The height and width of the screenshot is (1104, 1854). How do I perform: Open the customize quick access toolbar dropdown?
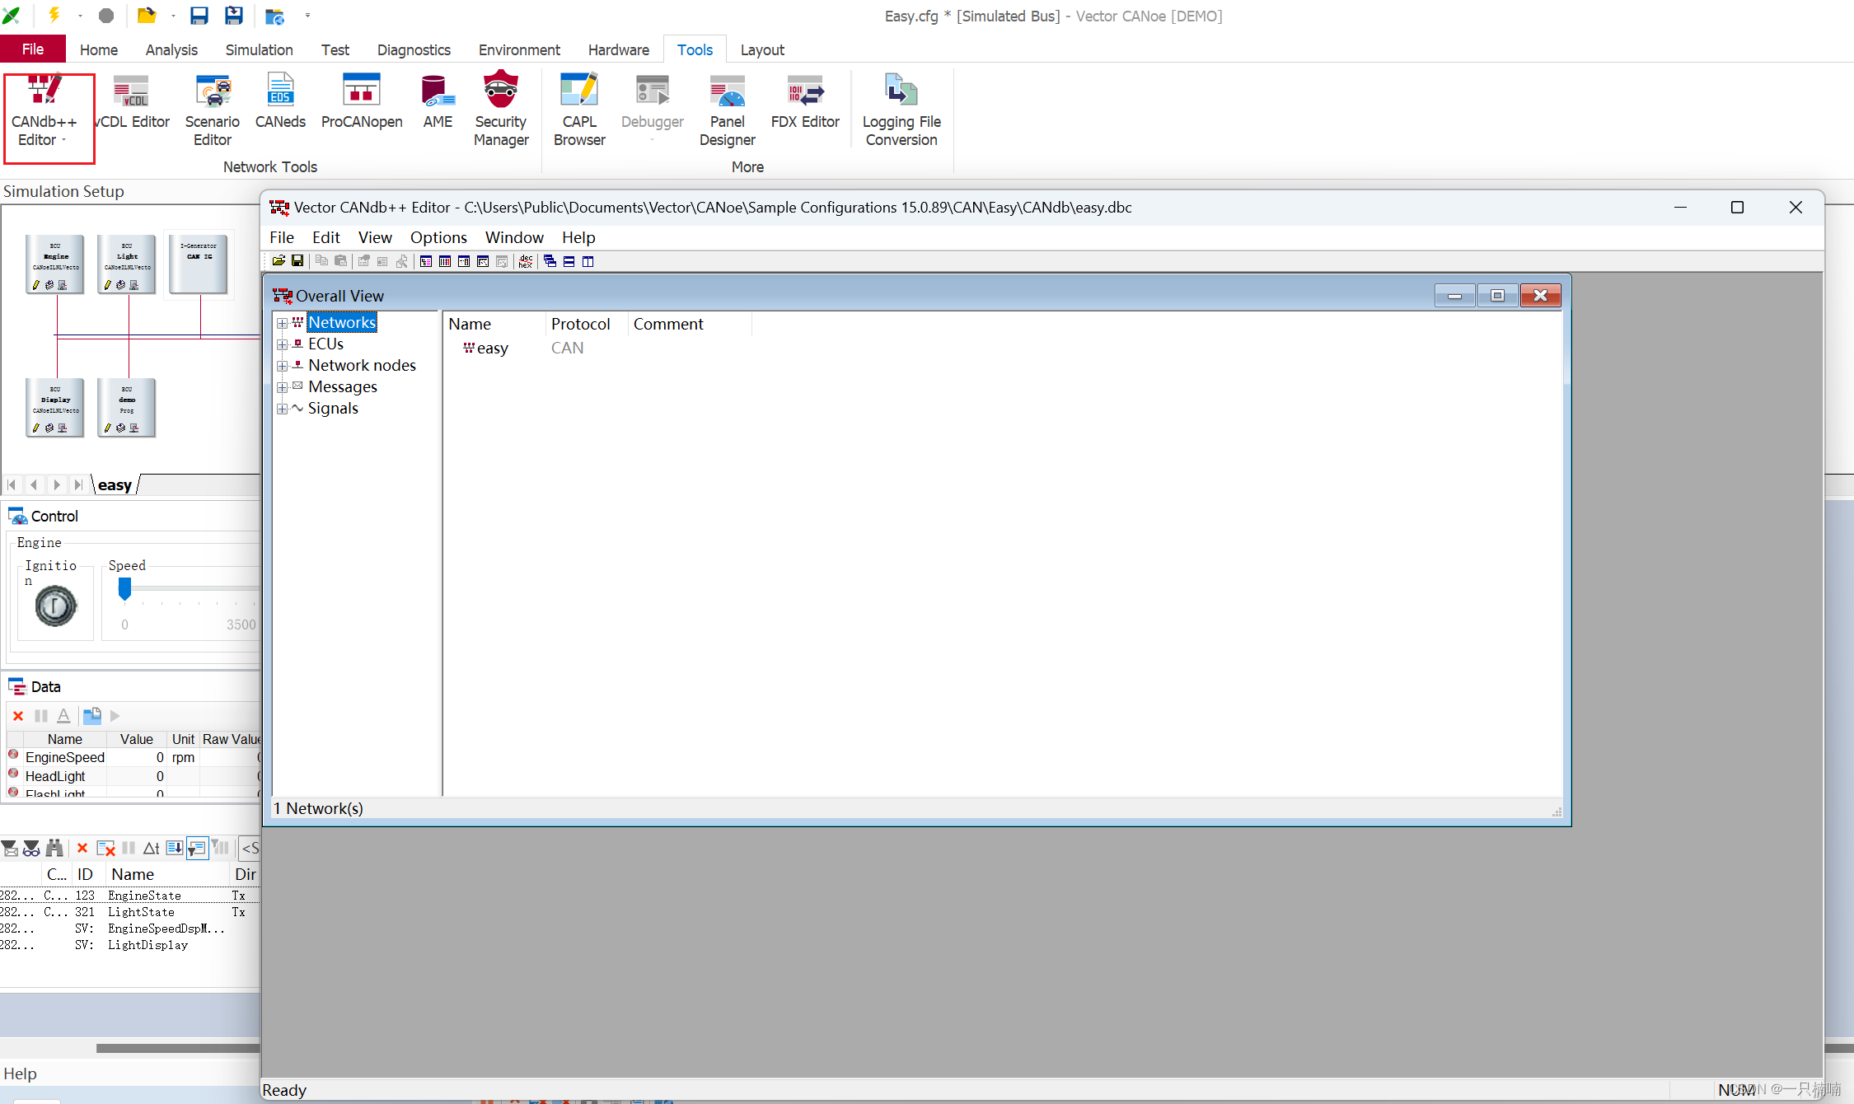(x=307, y=15)
